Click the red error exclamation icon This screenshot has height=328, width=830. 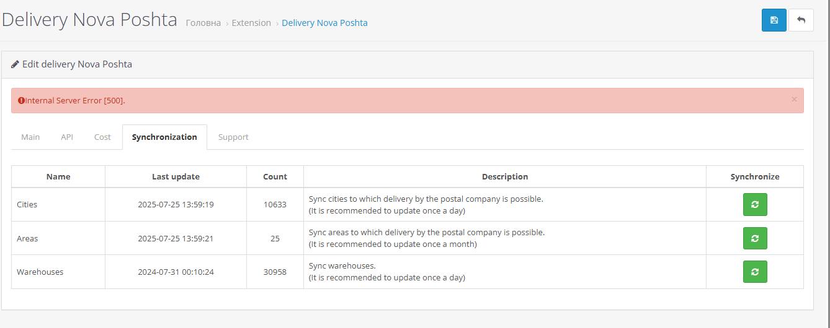(x=21, y=100)
